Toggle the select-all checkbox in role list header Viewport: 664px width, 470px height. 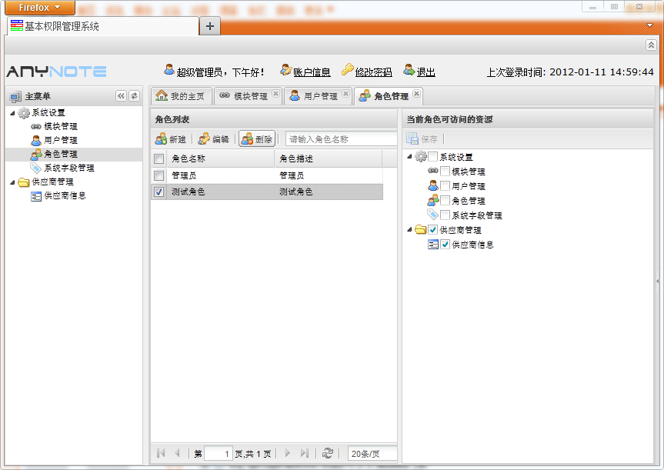pyautogui.click(x=158, y=158)
